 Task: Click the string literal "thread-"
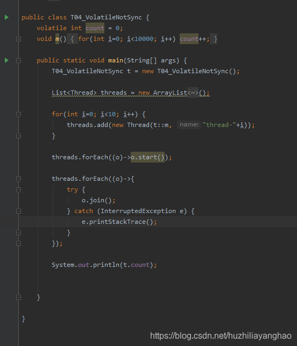pyautogui.click(x=220, y=125)
